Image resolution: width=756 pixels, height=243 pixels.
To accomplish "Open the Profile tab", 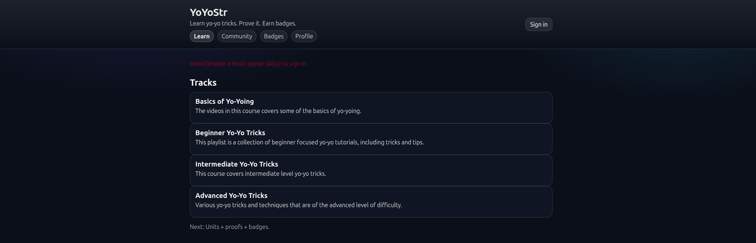I will [x=304, y=36].
